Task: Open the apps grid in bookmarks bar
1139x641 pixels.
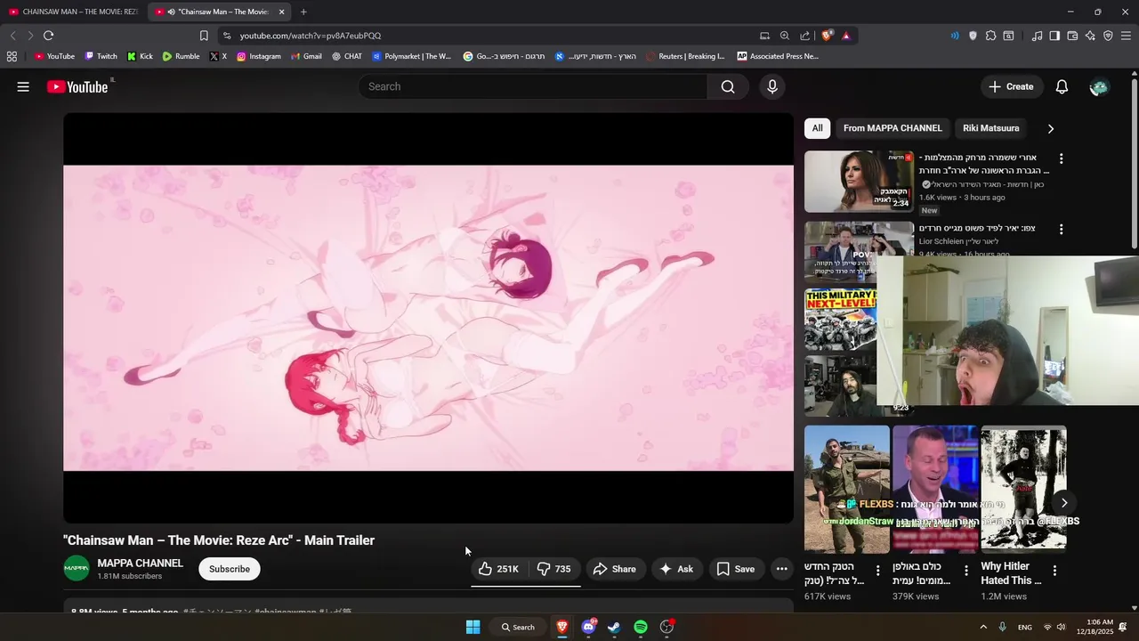Action: 12,56
